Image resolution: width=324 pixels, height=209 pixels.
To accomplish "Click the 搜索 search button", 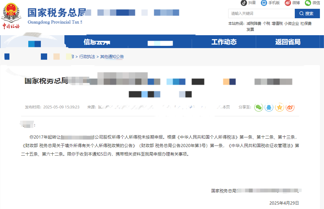I will point(307,14).
